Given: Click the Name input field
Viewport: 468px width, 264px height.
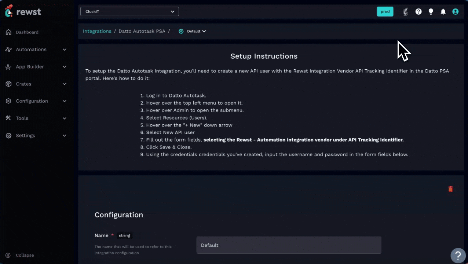Looking at the screenshot, I should tap(289, 245).
